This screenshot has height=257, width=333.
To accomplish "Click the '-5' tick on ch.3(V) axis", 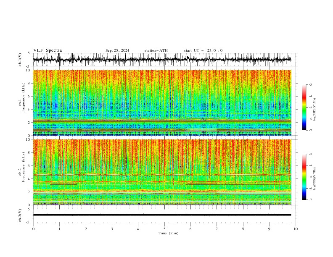I will click(x=28, y=222).
